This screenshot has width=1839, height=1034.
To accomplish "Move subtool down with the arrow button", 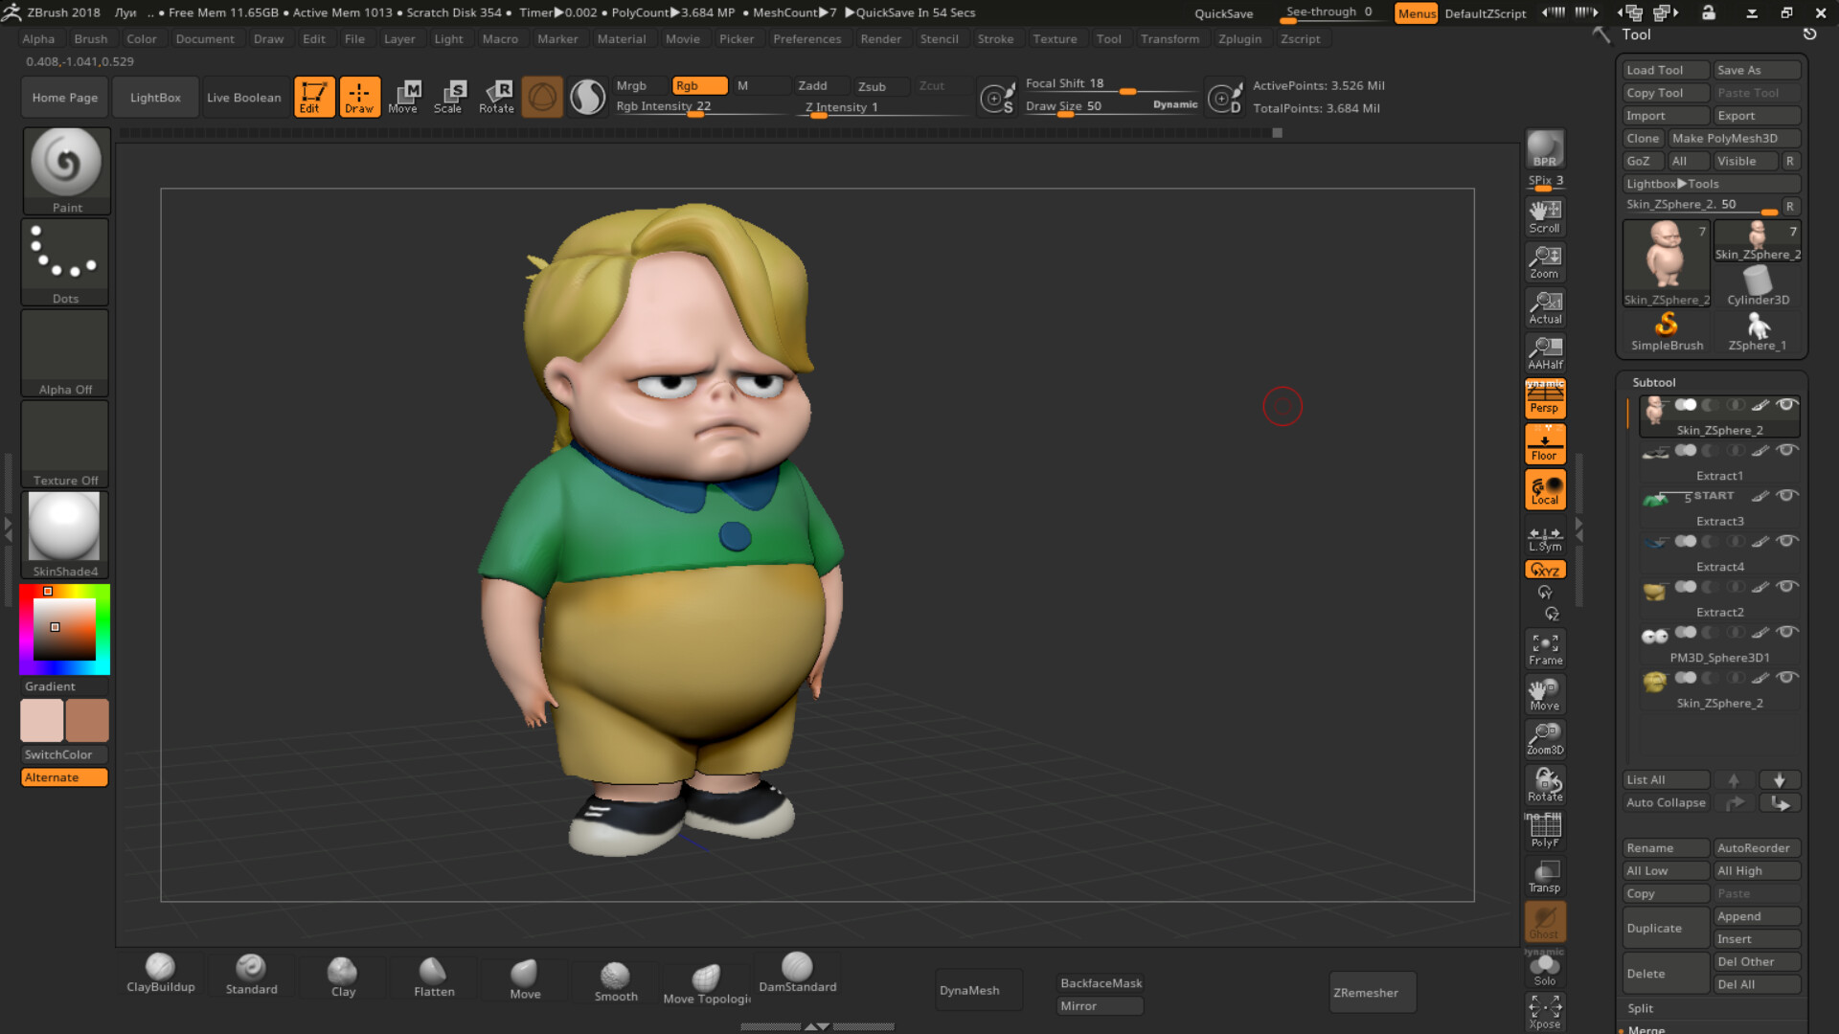I will [1779, 779].
